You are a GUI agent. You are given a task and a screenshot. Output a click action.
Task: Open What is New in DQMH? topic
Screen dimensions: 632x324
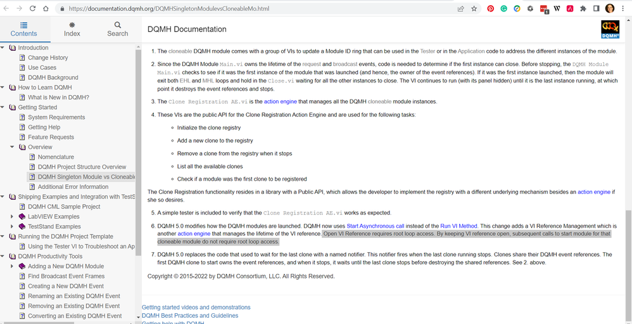click(58, 97)
